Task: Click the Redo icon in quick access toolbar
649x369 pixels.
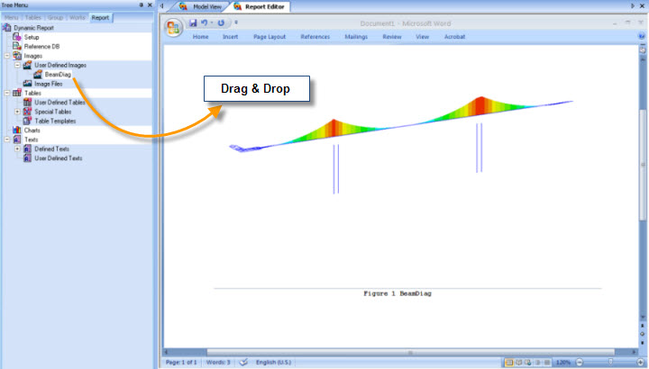Action: [x=221, y=22]
